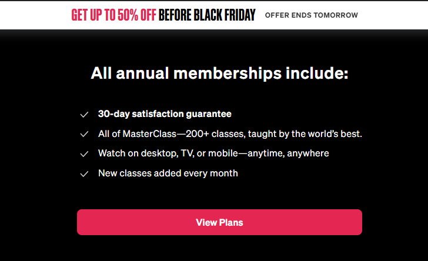Select the All annual memberships include heading

point(219,74)
